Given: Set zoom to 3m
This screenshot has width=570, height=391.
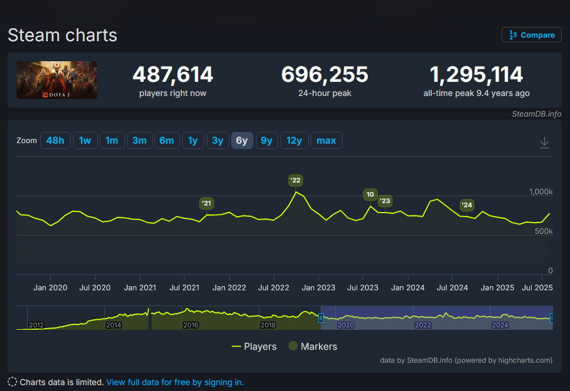Looking at the screenshot, I should click(x=140, y=141).
